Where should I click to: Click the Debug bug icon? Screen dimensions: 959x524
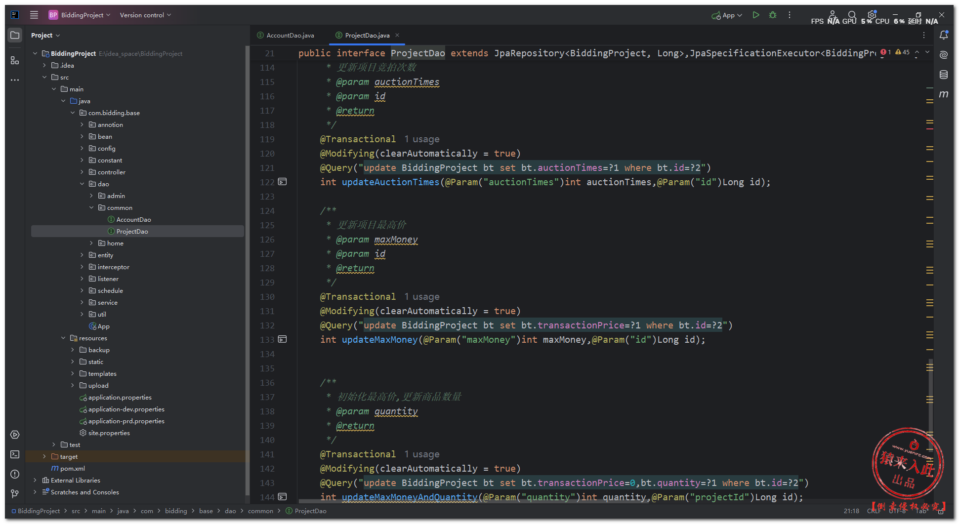click(x=773, y=15)
